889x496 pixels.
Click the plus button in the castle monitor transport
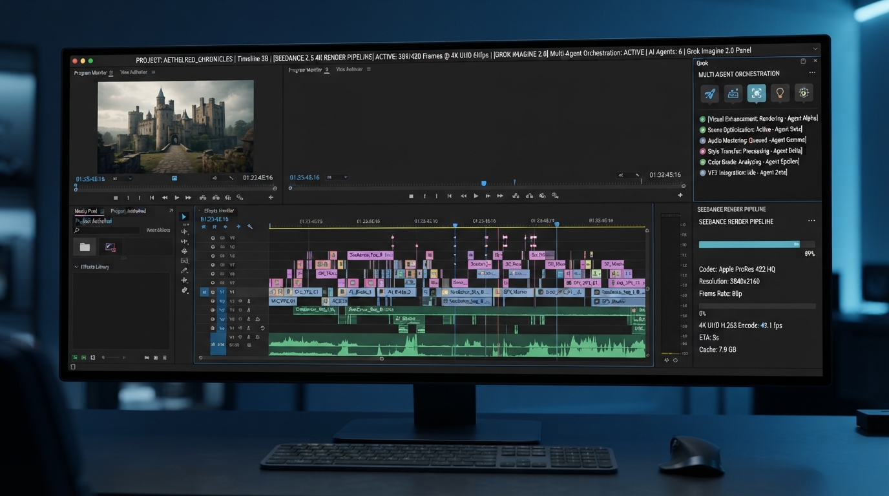pos(271,198)
